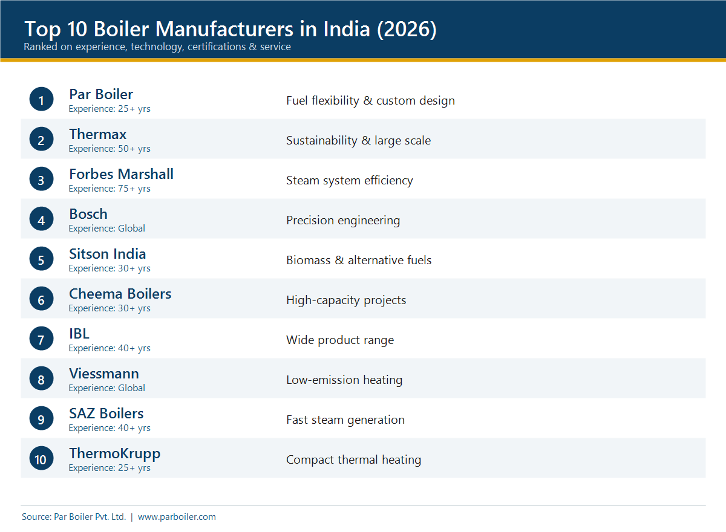The height and width of the screenshot is (532, 726).
Task: Click 'Experience: 30+ yrs' under Sitson India
Action: (x=110, y=268)
